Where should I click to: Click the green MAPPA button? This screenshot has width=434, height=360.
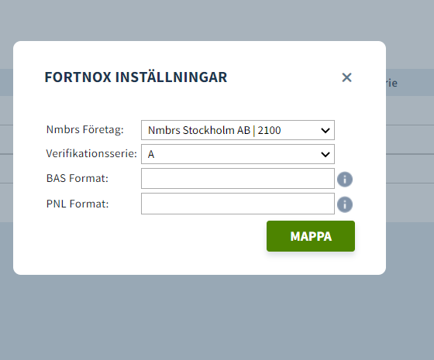click(x=311, y=236)
